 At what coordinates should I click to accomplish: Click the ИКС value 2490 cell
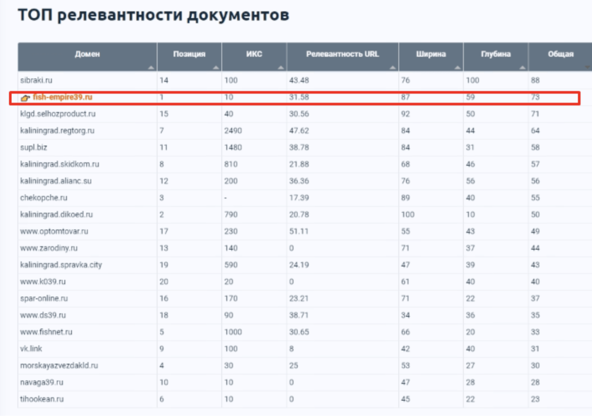tap(254, 131)
